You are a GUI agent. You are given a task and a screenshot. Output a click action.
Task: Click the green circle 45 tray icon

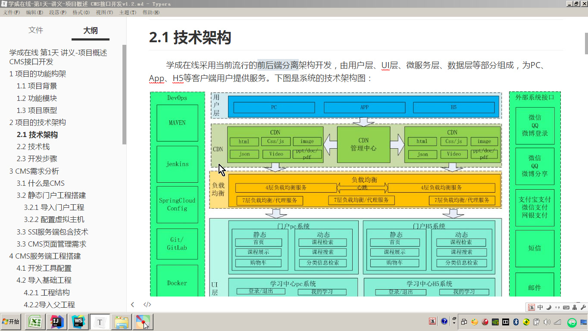click(572, 322)
